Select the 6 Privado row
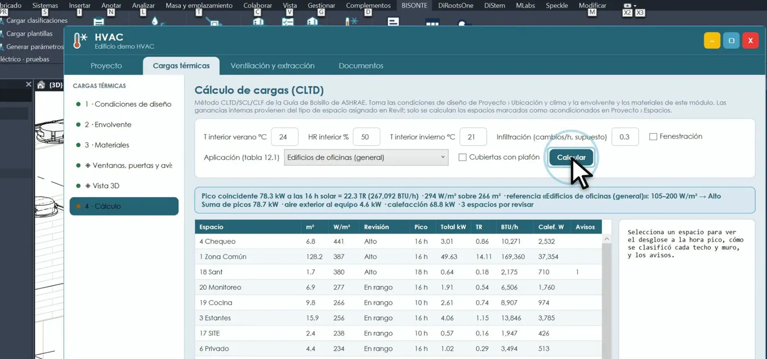 (x=398, y=349)
